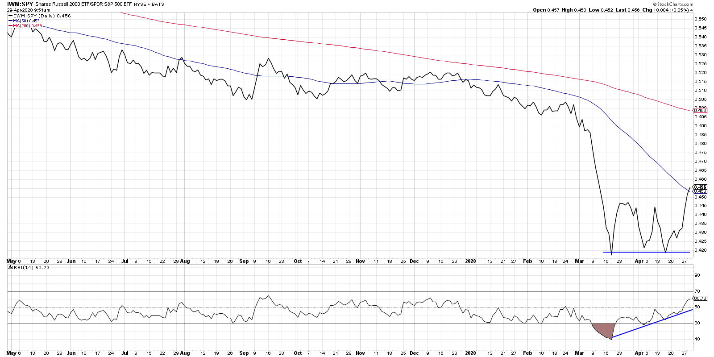Click the 0.550 label on price axis

click(x=700, y=19)
